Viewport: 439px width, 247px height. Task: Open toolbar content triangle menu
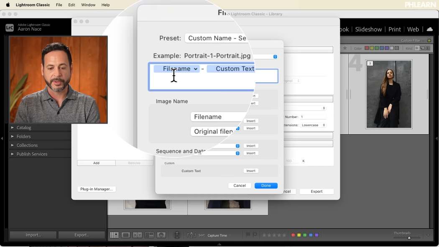click(429, 235)
